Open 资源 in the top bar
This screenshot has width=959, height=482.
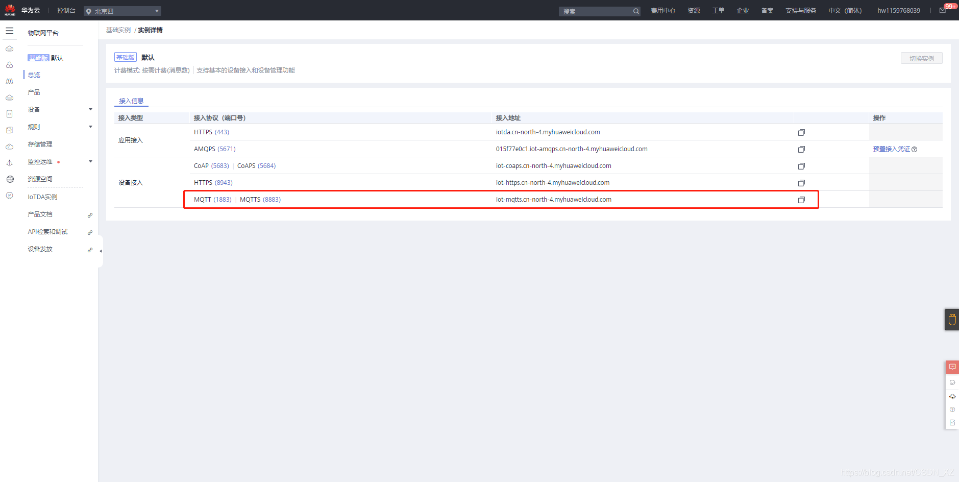pyautogui.click(x=694, y=11)
